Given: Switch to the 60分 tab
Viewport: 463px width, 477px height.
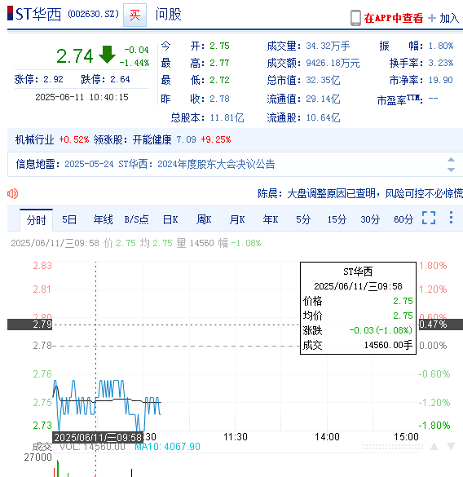Looking at the screenshot, I should [x=403, y=219].
